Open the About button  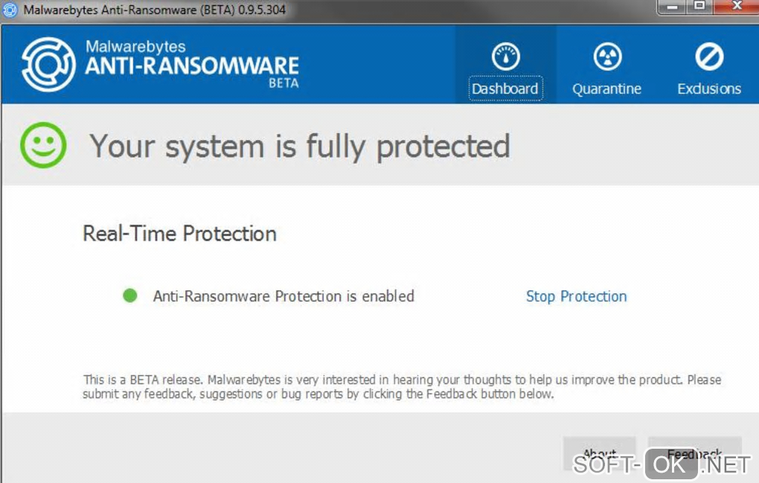point(599,452)
